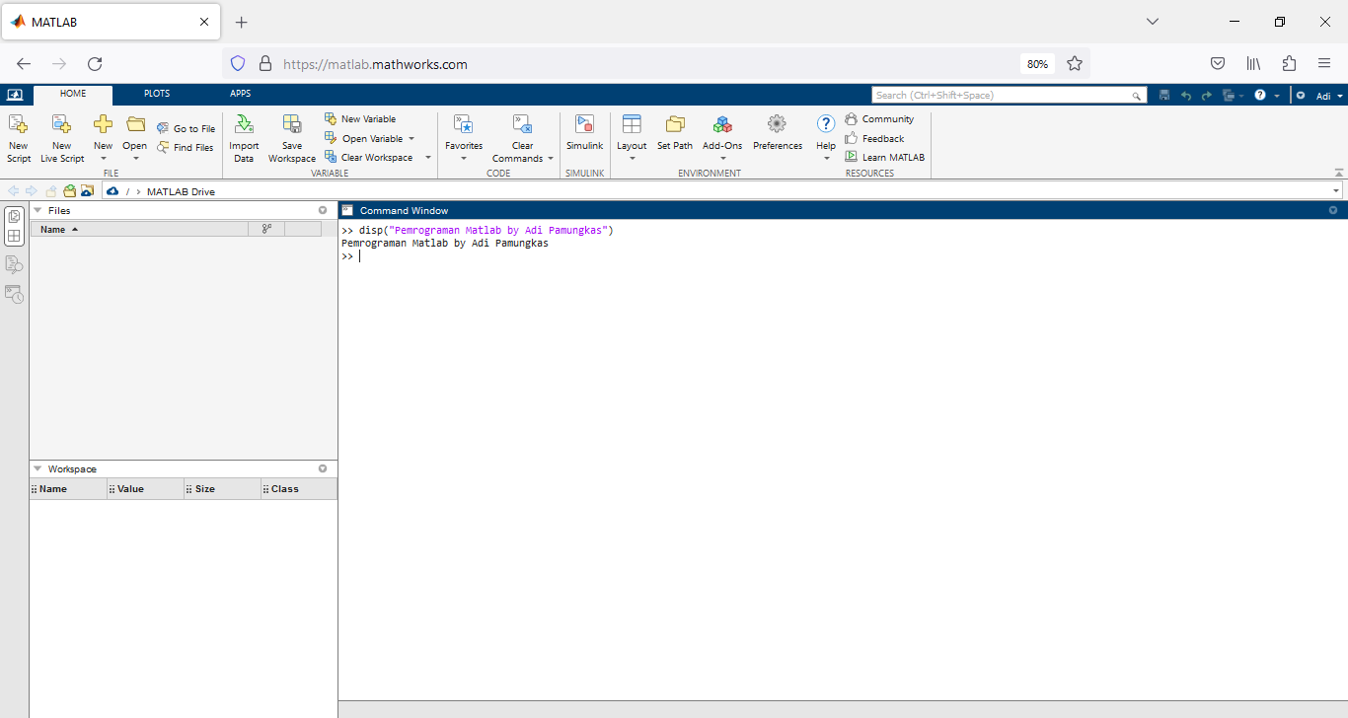Switch to the PLOTS tab
Image resolution: width=1348 pixels, height=718 pixels.
coord(157,94)
